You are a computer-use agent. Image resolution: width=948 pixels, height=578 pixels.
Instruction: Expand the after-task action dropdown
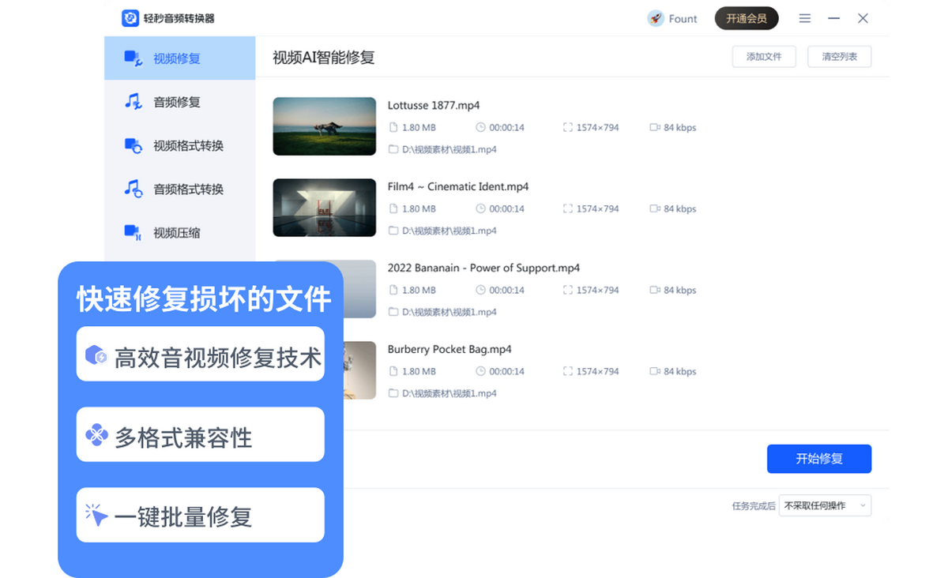[x=825, y=505]
